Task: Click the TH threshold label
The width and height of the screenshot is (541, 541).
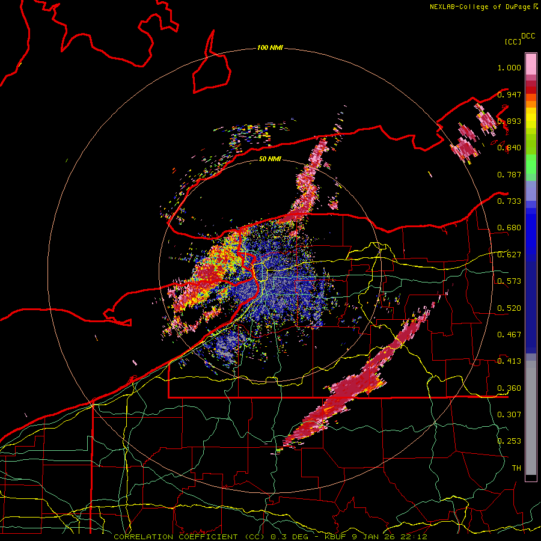Action: coord(516,468)
